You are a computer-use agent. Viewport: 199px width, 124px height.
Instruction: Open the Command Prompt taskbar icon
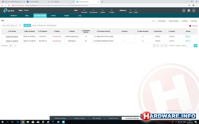click(53, 122)
